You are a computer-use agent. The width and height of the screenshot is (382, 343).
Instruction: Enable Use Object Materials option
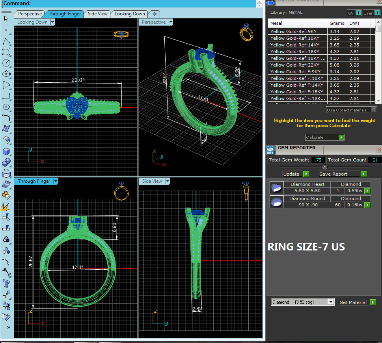[x=374, y=110]
